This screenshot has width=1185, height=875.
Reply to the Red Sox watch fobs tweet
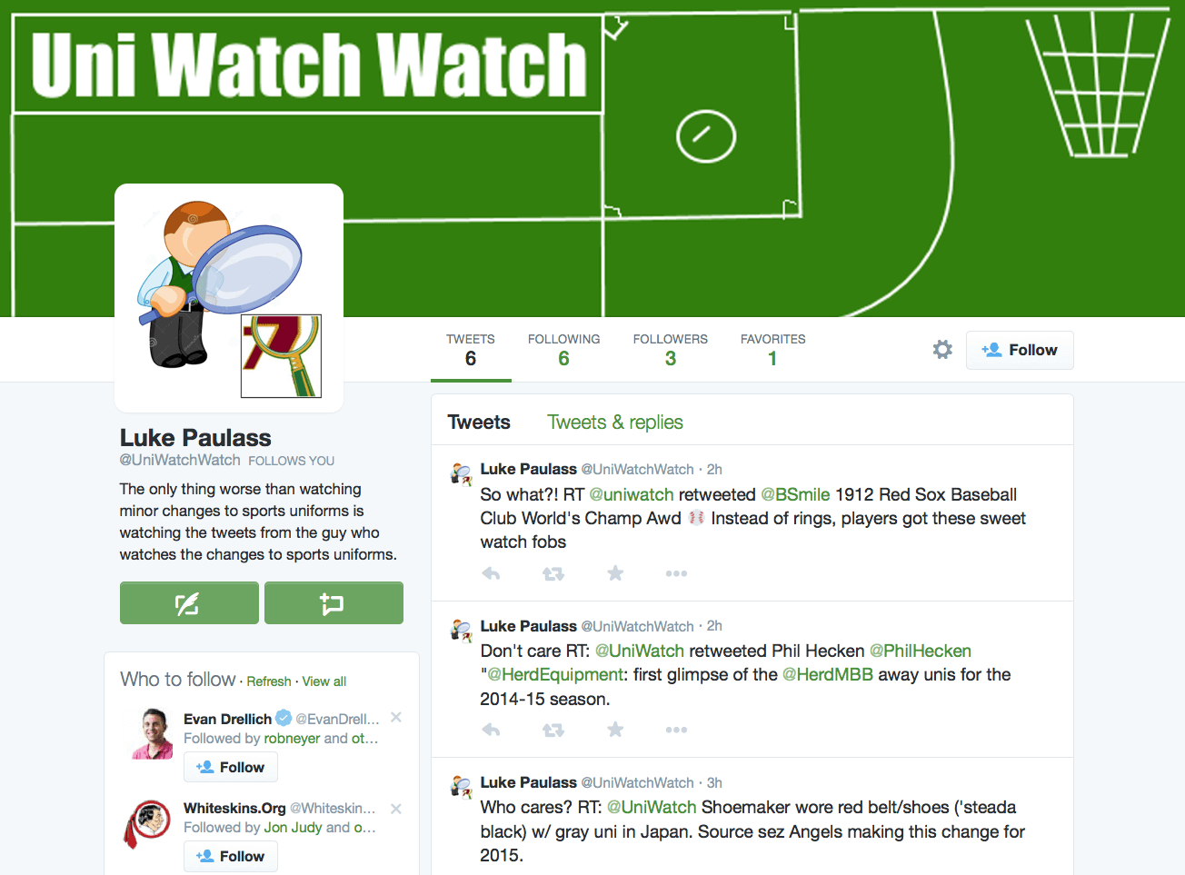[491, 573]
